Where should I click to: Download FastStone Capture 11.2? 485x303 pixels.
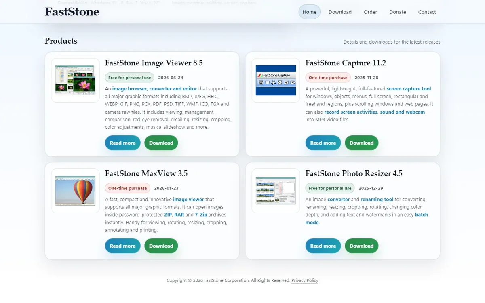coord(362,143)
